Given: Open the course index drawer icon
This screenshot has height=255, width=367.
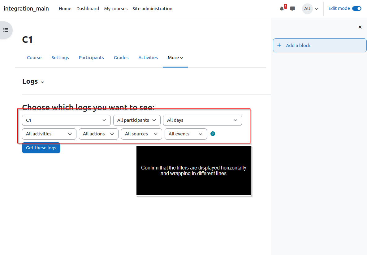Looking at the screenshot, I should (6, 30).
